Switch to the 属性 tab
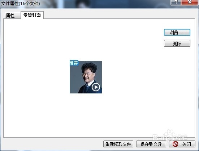 (12, 16)
